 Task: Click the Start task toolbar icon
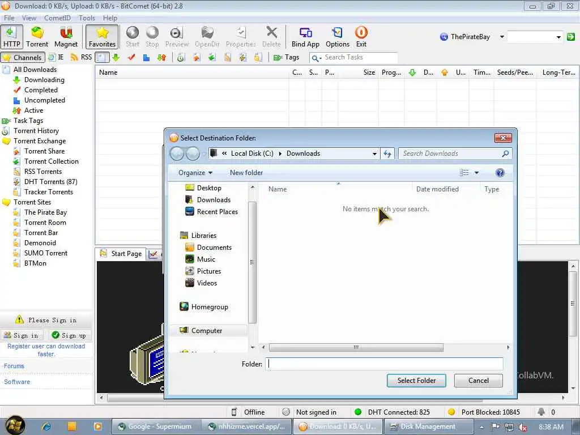pyautogui.click(x=133, y=37)
